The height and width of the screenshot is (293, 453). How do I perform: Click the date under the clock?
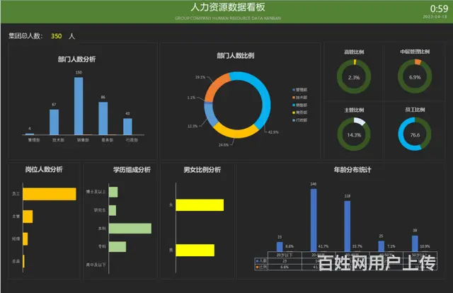[435, 17]
